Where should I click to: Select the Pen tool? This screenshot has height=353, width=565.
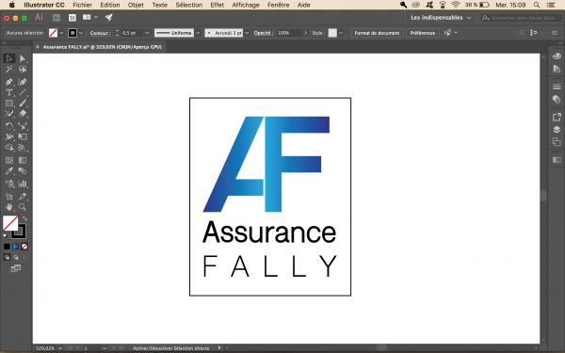(x=9, y=82)
